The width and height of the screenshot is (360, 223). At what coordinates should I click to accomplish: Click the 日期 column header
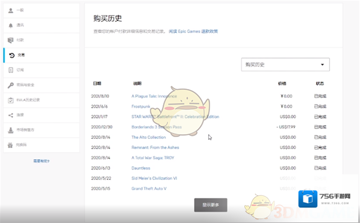(x=97, y=84)
